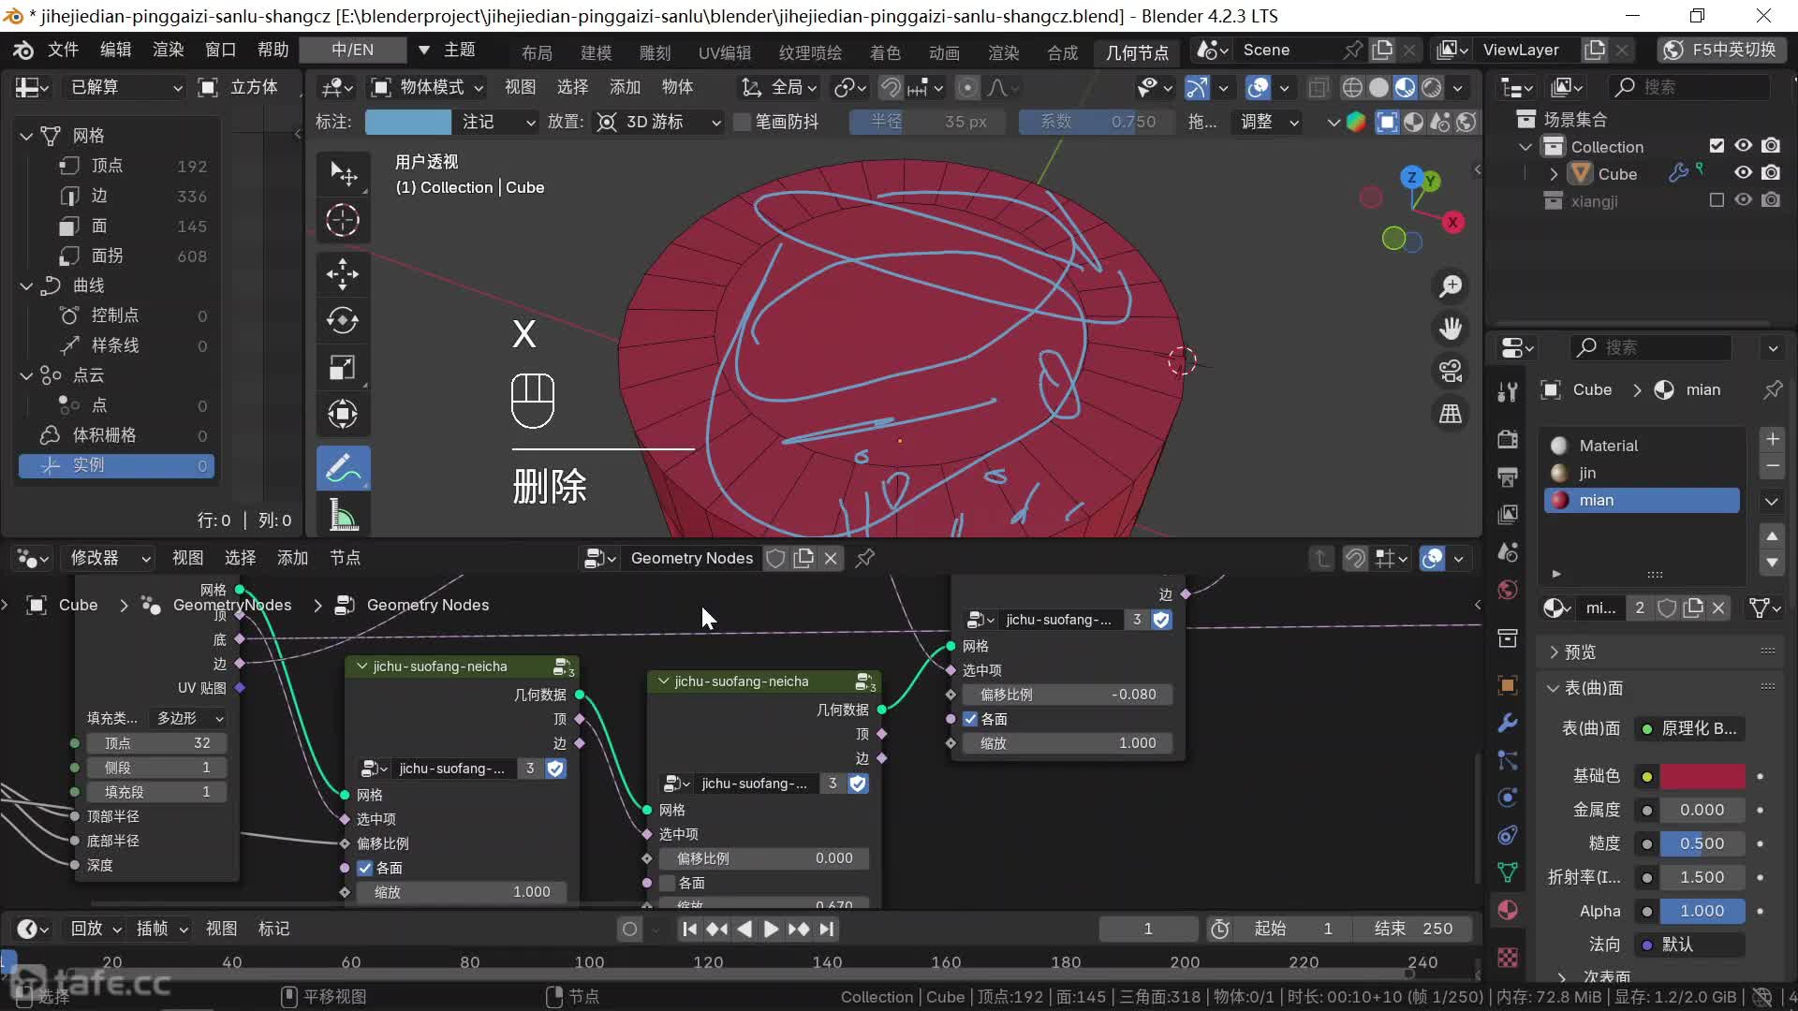This screenshot has width=1798, height=1011.
Task: Click the red base color swatch
Action: point(1702,776)
